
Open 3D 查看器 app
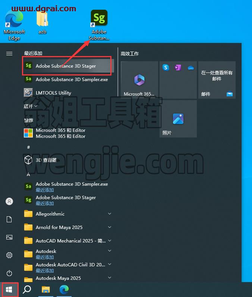(x=68, y=160)
